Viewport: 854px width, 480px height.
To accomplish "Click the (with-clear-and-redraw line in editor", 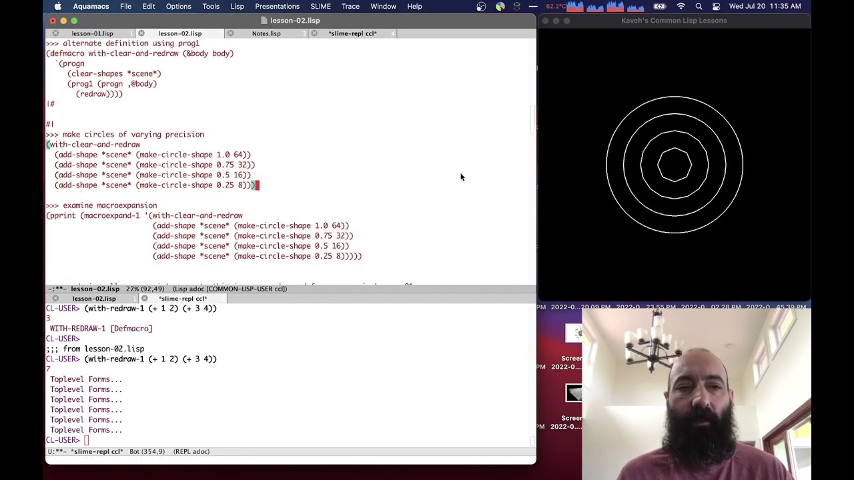I will pos(93,145).
